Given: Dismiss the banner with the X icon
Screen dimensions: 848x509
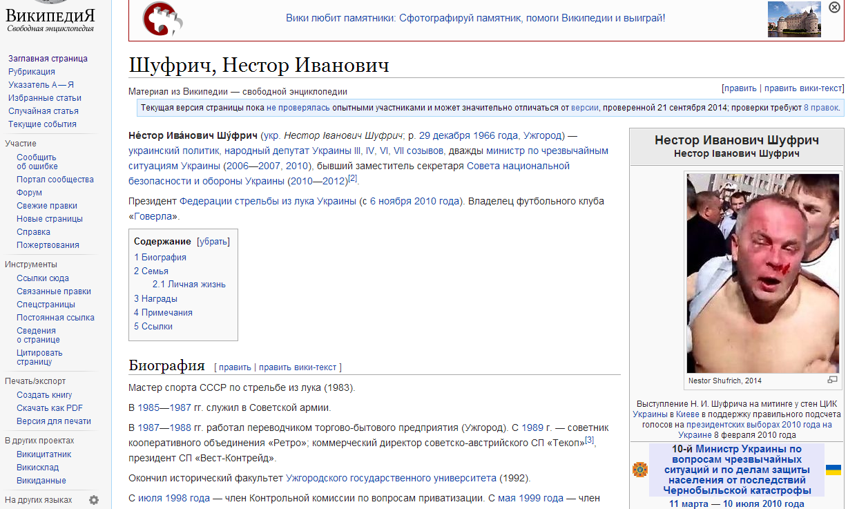Looking at the screenshot, I should (x=834, y=8).
